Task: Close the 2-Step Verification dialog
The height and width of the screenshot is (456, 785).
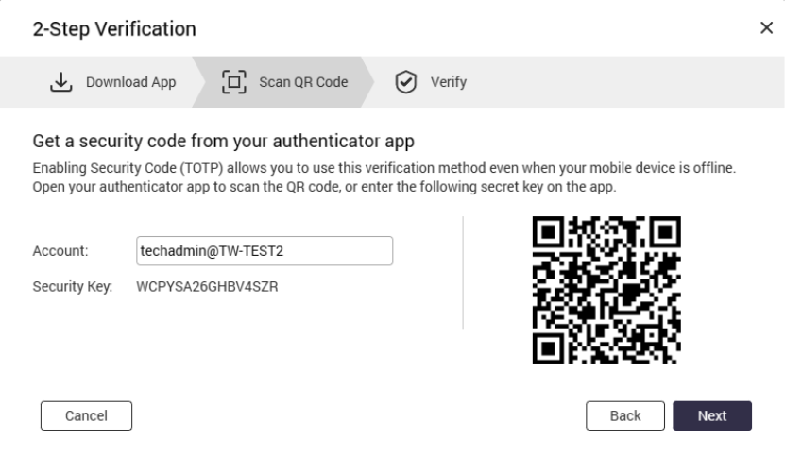Action: click(766, 28)
